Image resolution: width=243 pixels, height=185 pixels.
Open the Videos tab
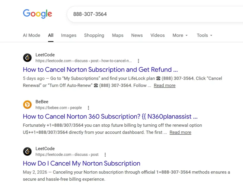pos(157,35)
